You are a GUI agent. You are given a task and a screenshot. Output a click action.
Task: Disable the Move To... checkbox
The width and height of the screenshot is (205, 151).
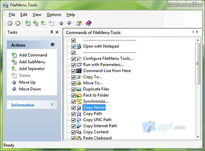[x=73, y=83]
